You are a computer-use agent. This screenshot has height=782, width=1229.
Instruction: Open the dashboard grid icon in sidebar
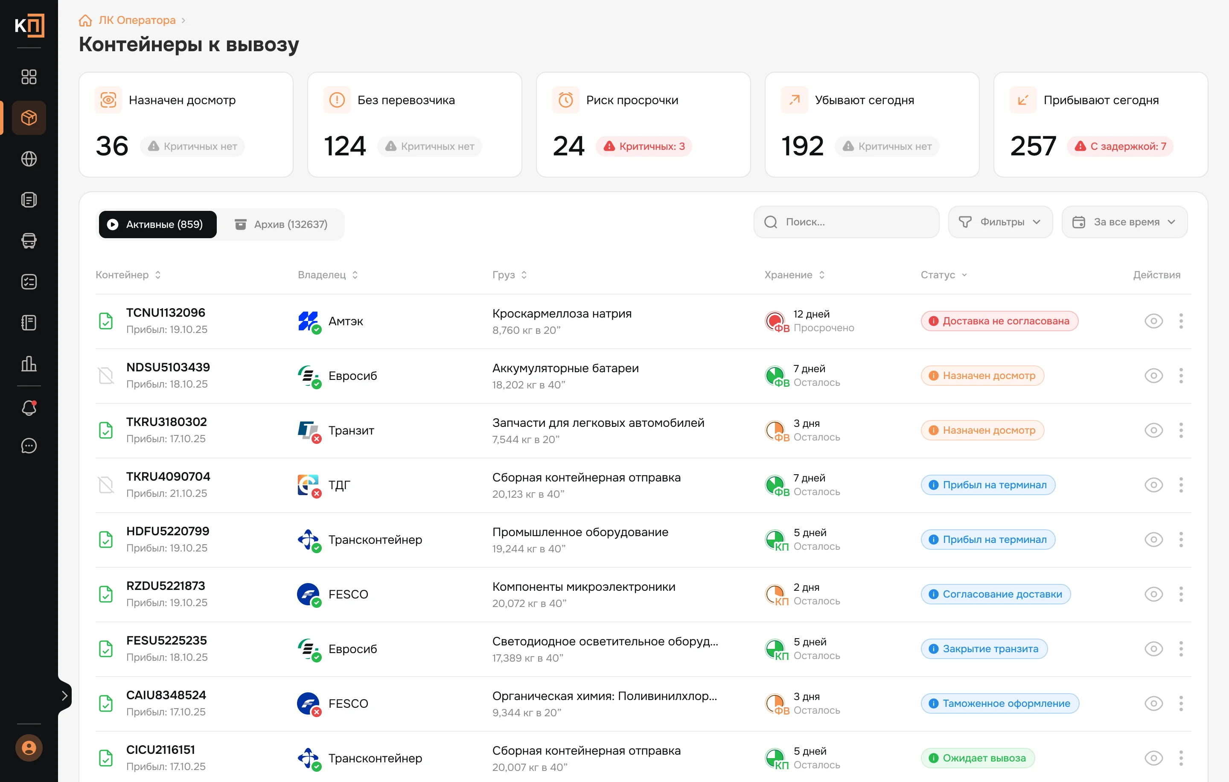(x=29, y=76)
